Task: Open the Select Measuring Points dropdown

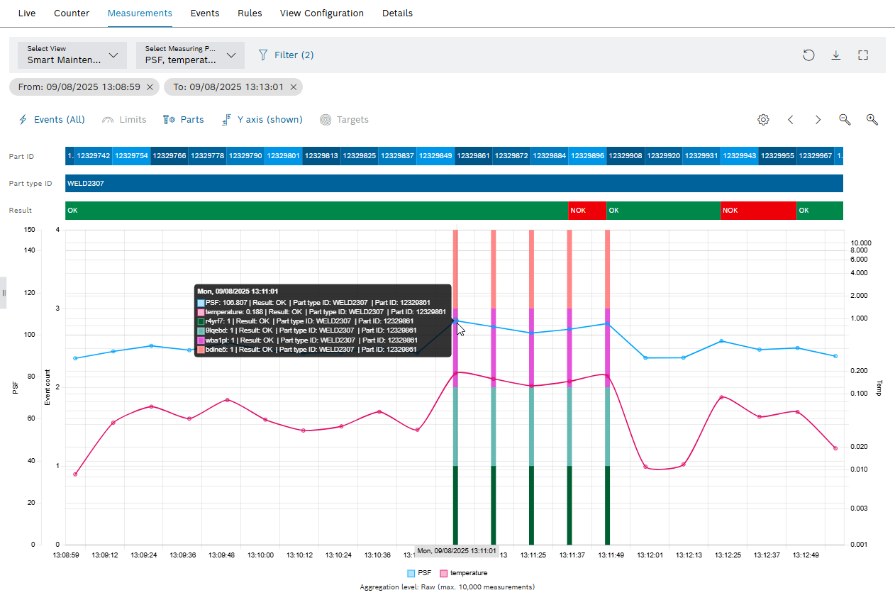Action: (189, 55)
